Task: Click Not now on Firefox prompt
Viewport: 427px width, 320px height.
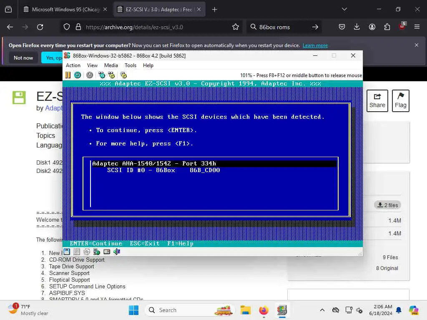Action: [23, 57]
